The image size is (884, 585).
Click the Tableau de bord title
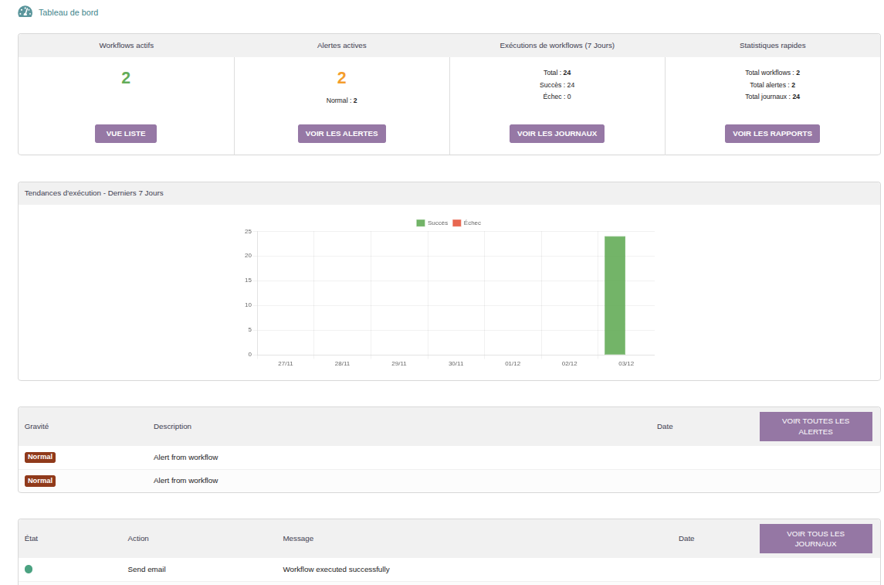pyautogui.click(x=69, y=13)
